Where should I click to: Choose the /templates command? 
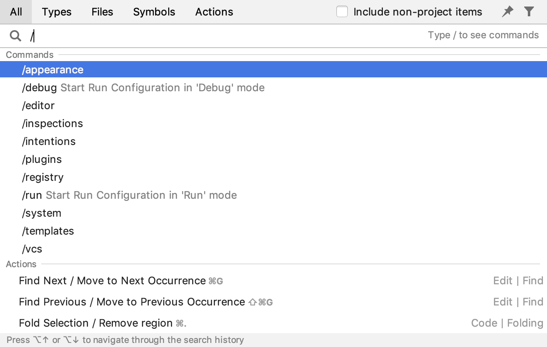click(48, 231)
